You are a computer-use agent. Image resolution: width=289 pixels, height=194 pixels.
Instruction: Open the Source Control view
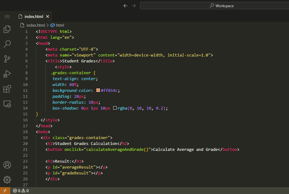click(7, 59)
